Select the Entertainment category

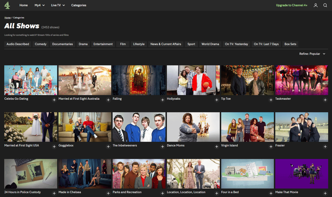point(103,44)
